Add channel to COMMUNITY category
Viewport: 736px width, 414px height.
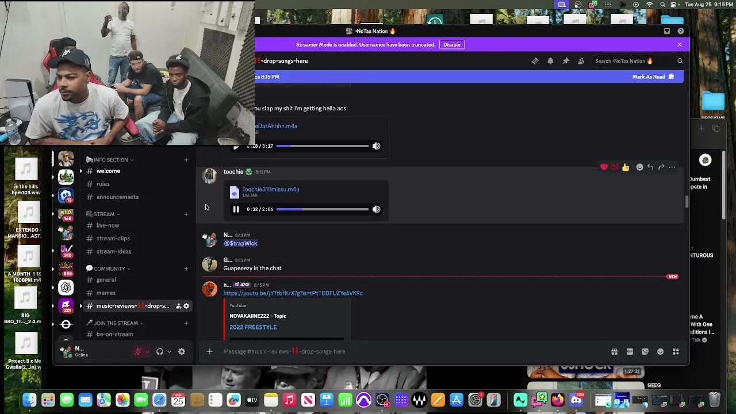186,269
